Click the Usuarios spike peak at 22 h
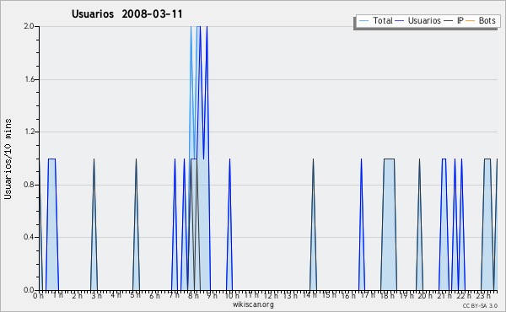This screenshot has height=312, width=506. click(462, 159)
